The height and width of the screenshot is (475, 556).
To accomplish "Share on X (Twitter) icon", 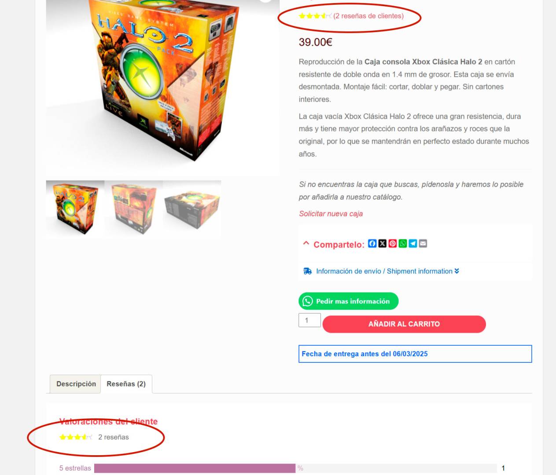I will coord(383,244).
